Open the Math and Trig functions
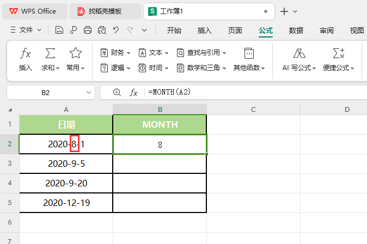The height and width of the screenshot is (244, 367). 201,68
